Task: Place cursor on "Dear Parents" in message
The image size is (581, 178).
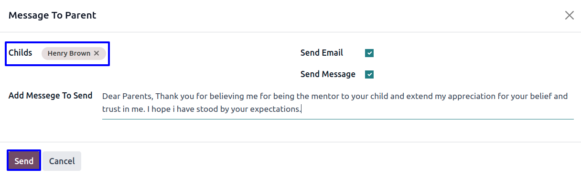Action: [x=128, y=96]
